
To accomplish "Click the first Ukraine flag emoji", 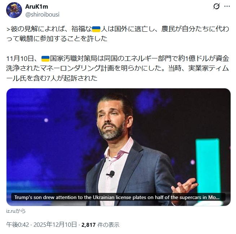I will pyautogui.click(x=96, y=29).
